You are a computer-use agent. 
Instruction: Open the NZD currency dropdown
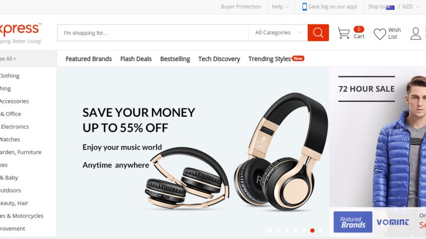(x=411, y=7)
